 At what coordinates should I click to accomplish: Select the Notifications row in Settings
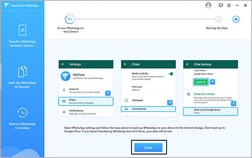pyautogui.click(x=86, y=112)
